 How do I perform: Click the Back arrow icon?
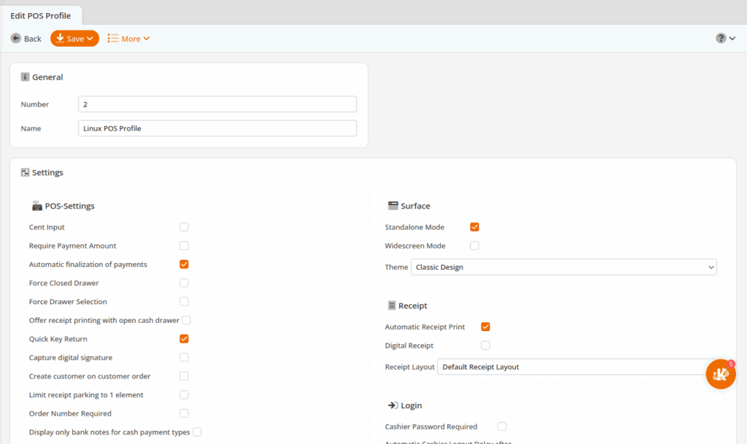coord(16,39)
